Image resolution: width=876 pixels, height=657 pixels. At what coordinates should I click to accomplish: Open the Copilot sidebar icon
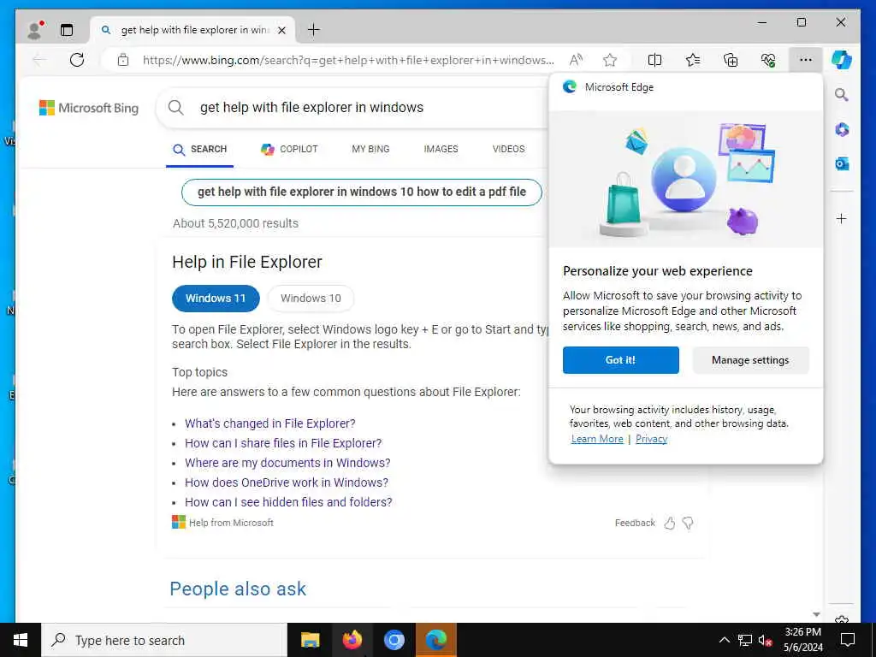pos(842,60)
